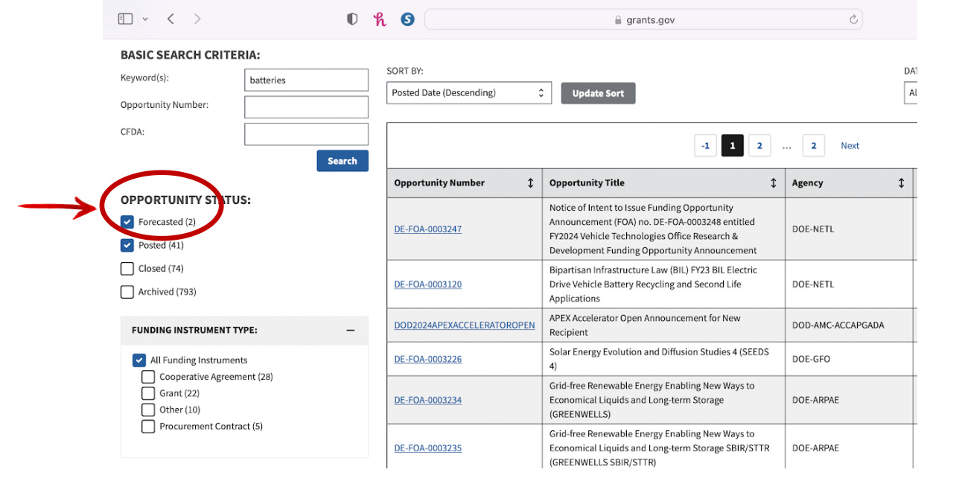Check the Other (10) checkbox
Screen dimensions: 962x481
coord(148,410)
